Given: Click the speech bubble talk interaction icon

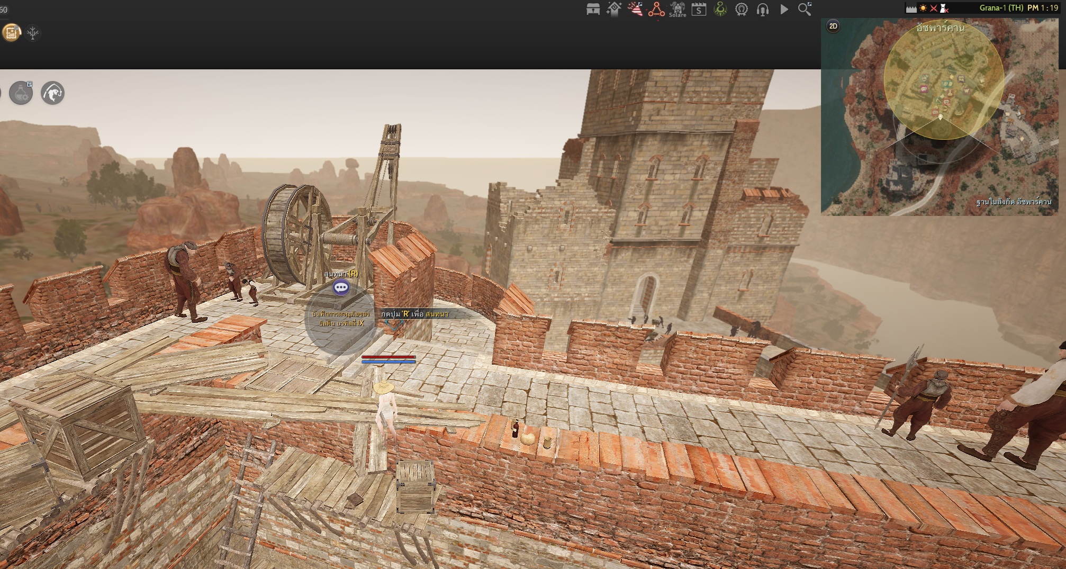Looking at the screenshot, I should coord(341,287).
